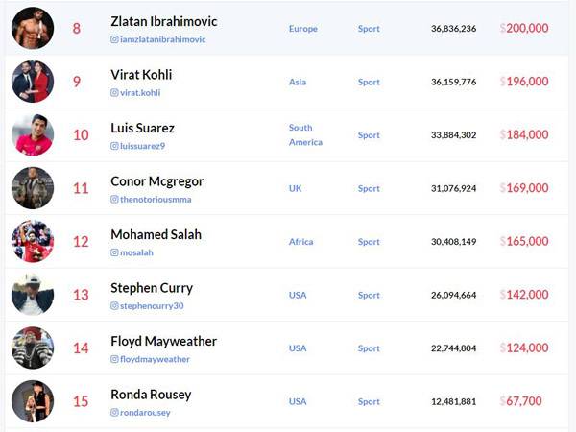The height and width of the screenshot is (432, 576).
Task: Click Conor Mcgregor's profile photo
Action: [33, 188]
